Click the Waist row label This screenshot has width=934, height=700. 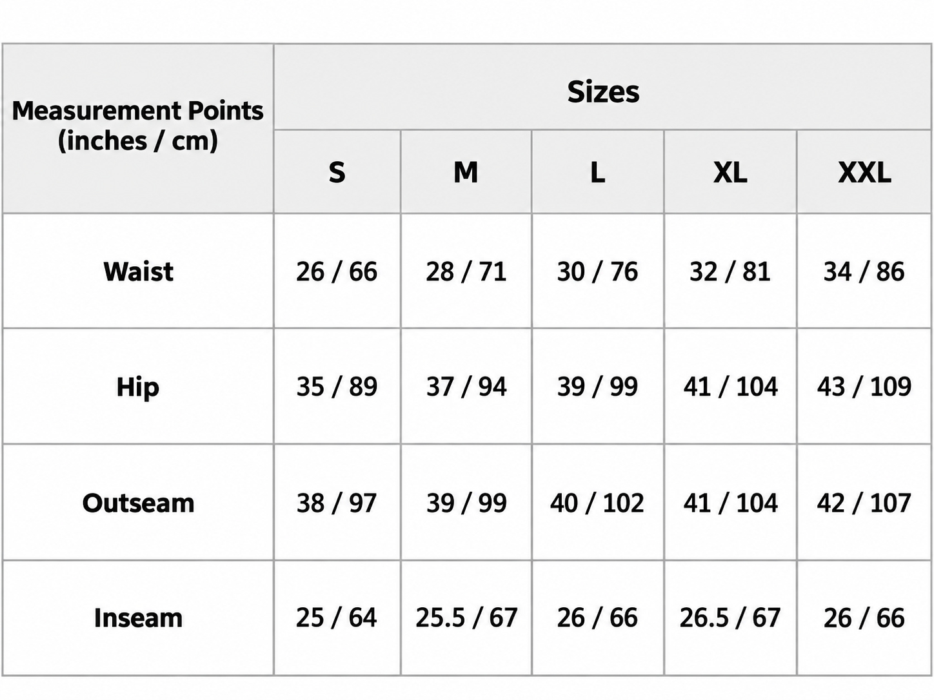click(x=138, y=271)
